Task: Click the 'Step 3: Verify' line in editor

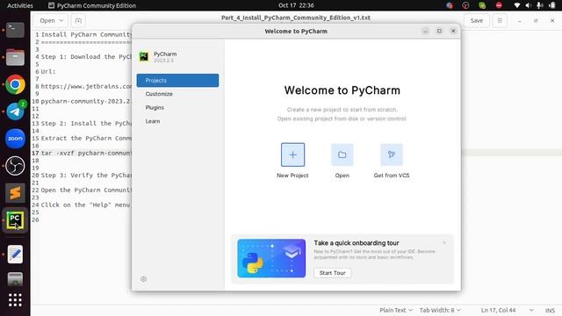Action: (86, 176)
